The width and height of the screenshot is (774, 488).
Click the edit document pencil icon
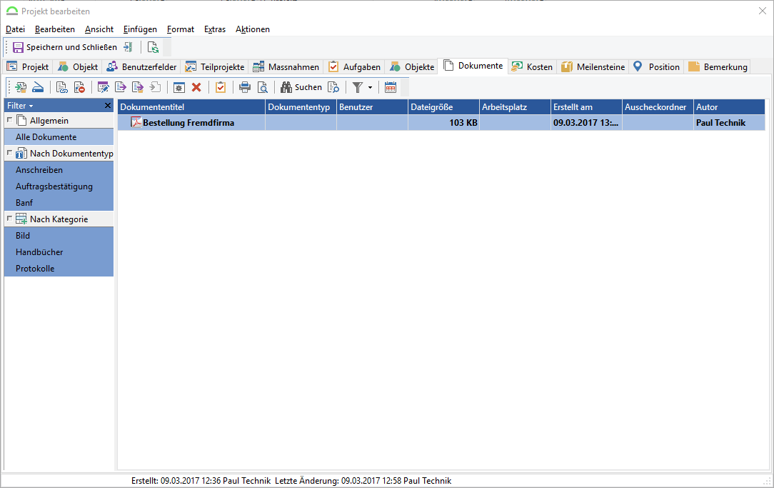(103, 87)
